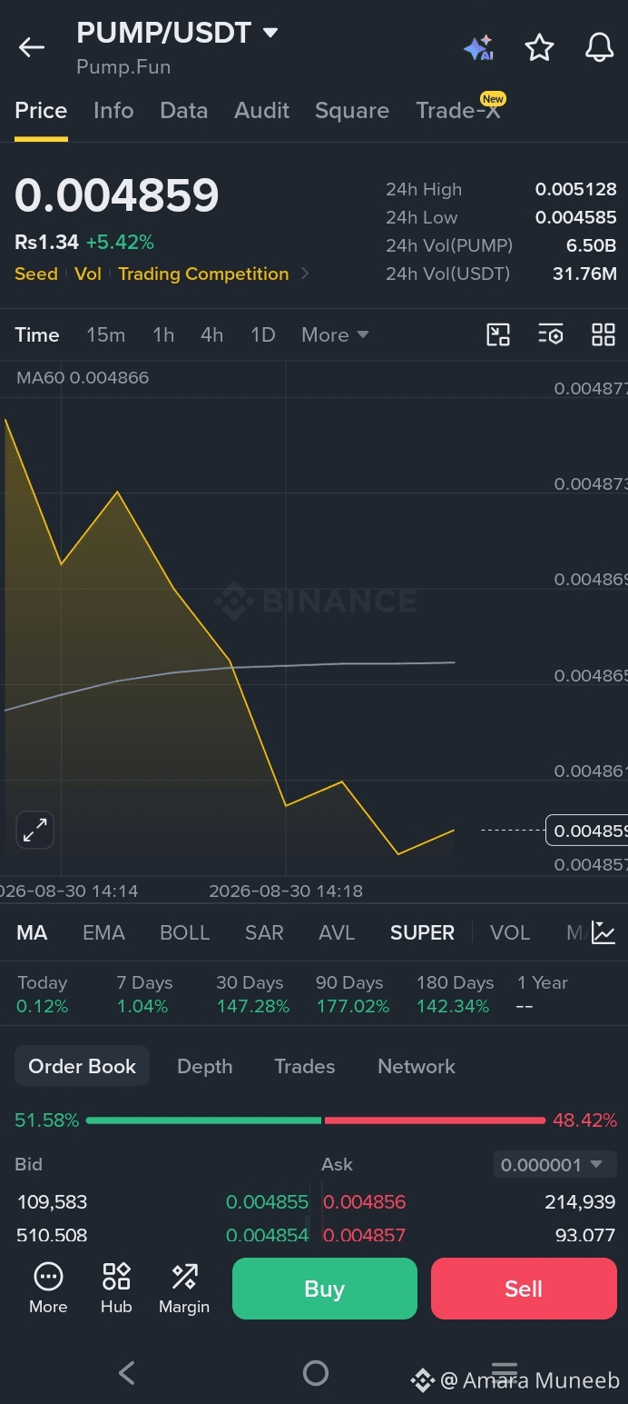Toggle the VOL indicator

point(510,932)
